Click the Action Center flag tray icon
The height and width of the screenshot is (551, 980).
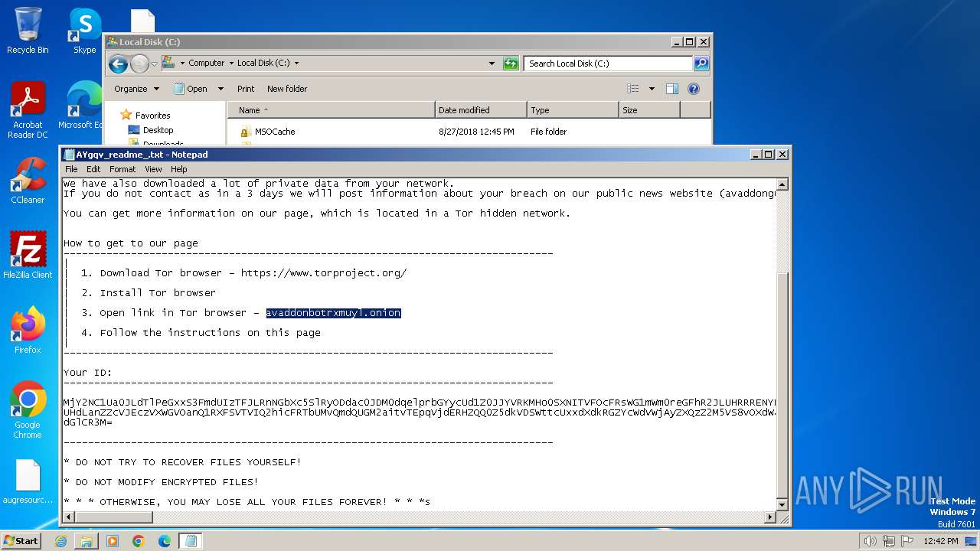pos(907,541)
